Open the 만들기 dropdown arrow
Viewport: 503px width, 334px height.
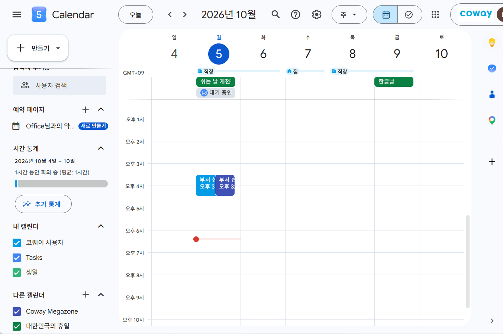pyautogui.click(x=58, y=48)
